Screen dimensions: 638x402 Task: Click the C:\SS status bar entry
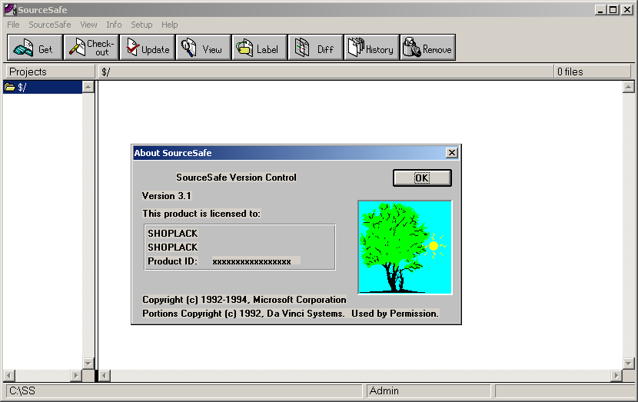(184, 391)
